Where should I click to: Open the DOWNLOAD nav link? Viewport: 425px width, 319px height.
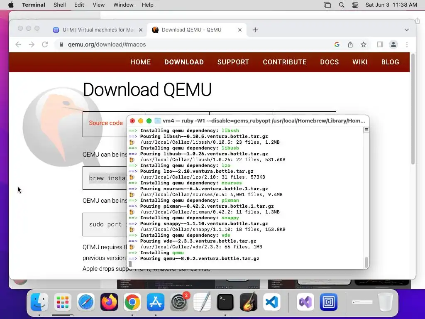click(184, 62)
